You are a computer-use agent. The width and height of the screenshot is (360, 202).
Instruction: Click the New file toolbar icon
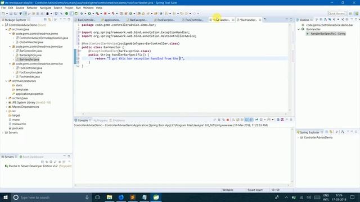pos(3,13)
